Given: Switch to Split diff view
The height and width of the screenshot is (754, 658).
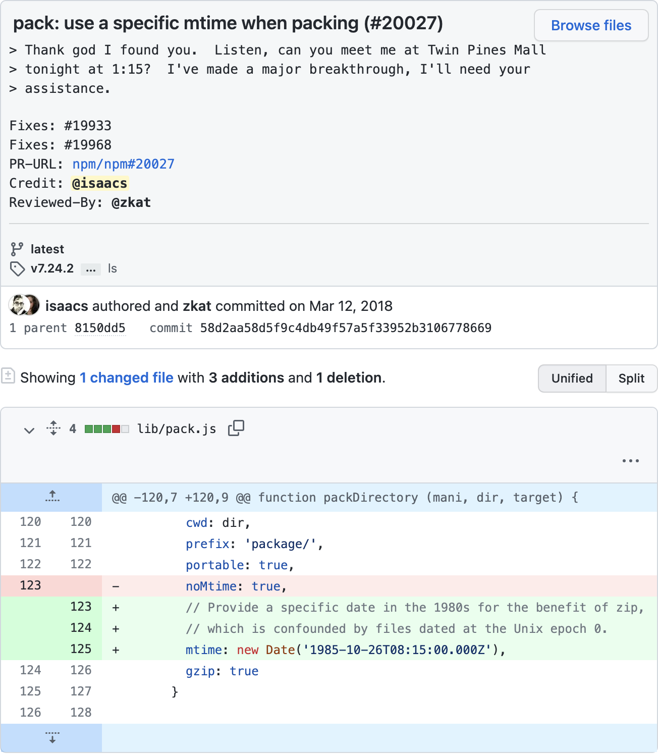Looking at the screenshot, I should point(631,379).
